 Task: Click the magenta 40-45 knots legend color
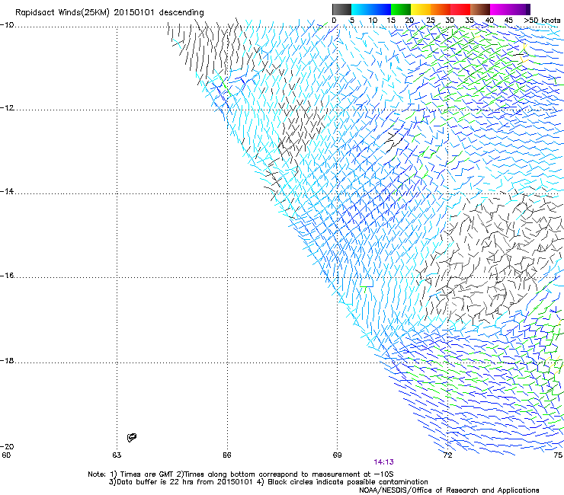pos(500,9)
